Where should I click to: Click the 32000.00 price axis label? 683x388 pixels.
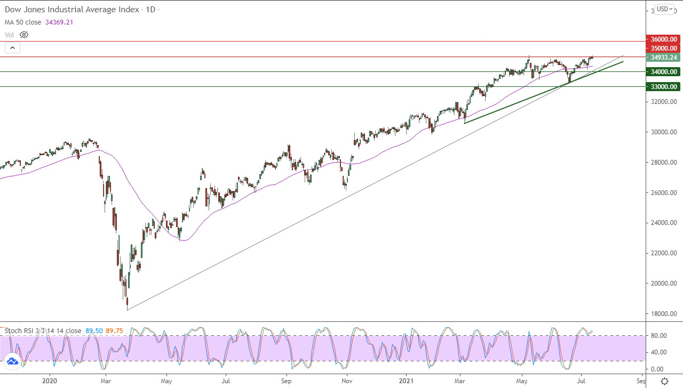[x=663, y=102]
